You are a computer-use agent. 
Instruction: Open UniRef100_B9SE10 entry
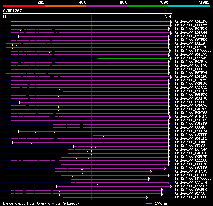click(191, 62)
